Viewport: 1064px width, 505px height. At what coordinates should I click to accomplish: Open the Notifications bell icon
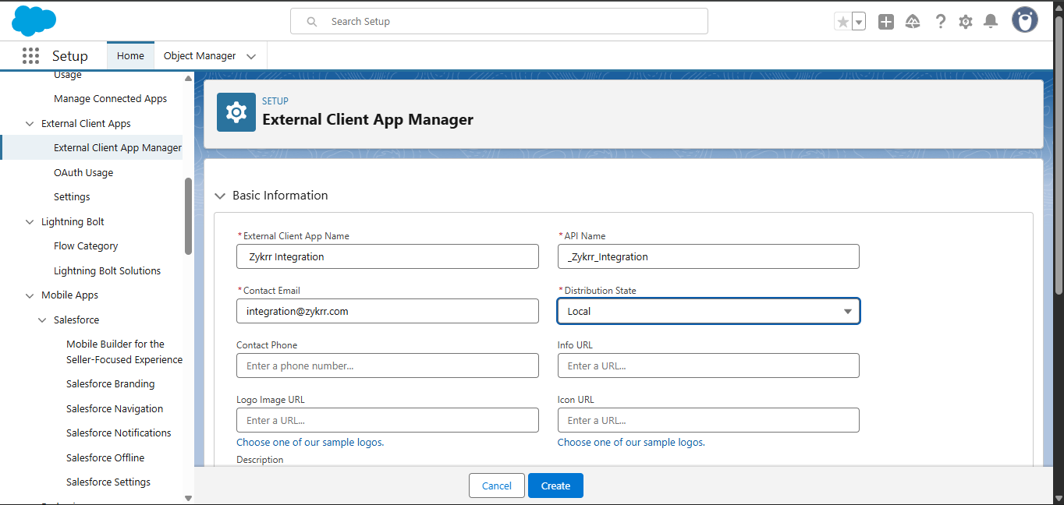[x=991, y=22]
